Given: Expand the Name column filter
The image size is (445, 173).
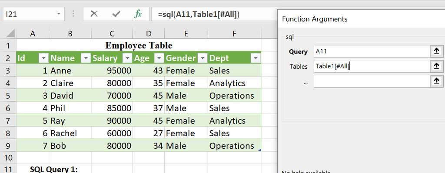Looking at the screenshot, I should tap(85, 58).
